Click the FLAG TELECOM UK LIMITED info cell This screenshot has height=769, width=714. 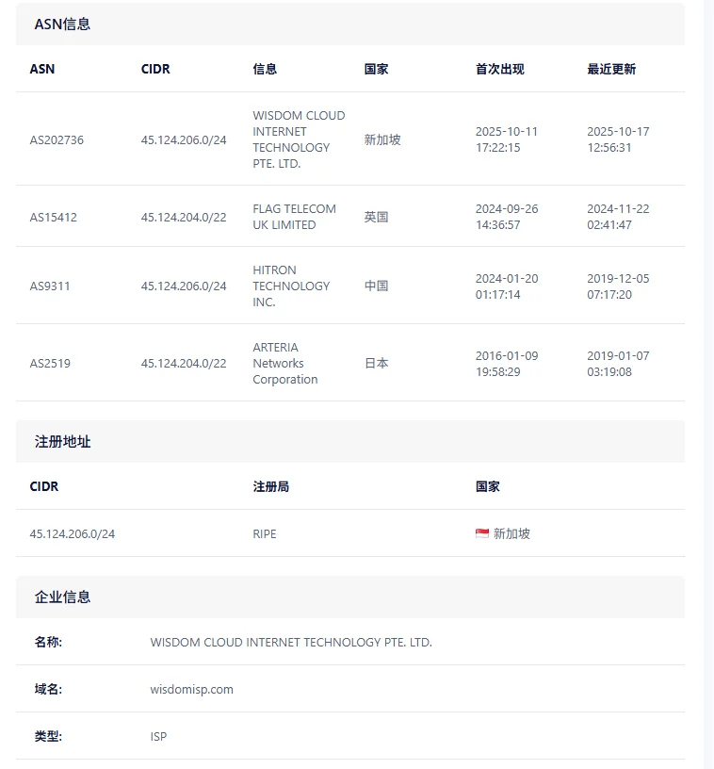click(294, 217)
